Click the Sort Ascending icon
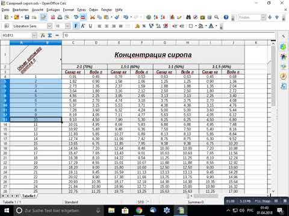The image size is (289, 216). pos(156,17)
